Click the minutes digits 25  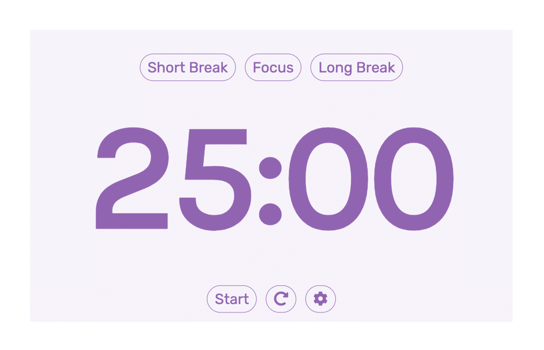pos(173,179)
